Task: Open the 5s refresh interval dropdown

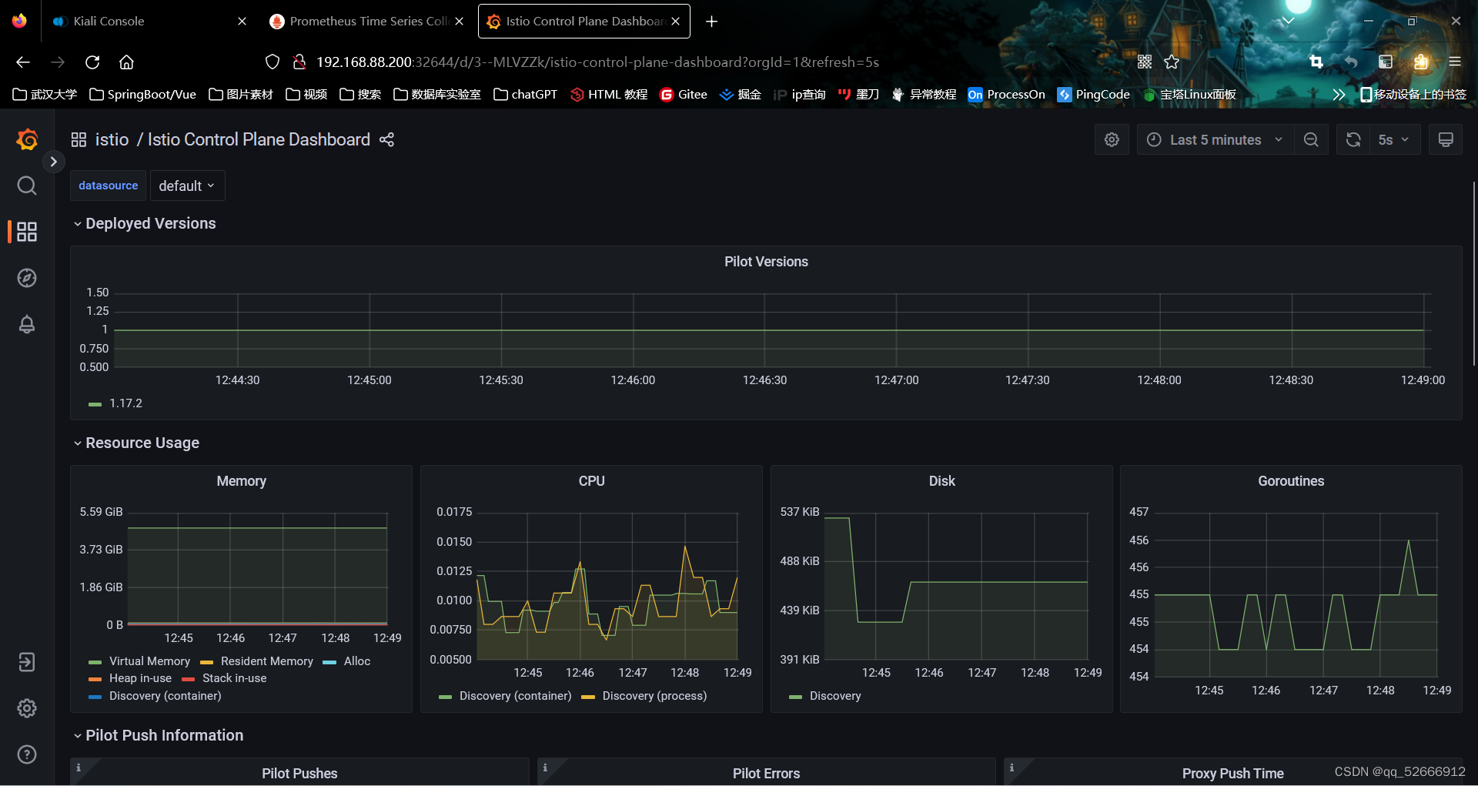Action: (1394, 139)
